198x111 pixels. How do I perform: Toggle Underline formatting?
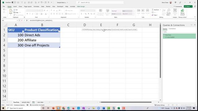[x=32, y=14]
